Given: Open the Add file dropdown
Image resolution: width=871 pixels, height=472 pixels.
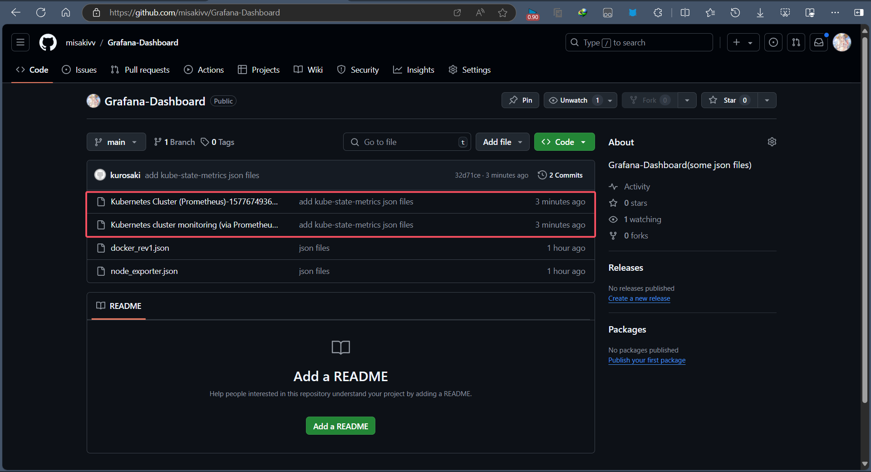Looking at the screenshot, I should pos(502,142).
